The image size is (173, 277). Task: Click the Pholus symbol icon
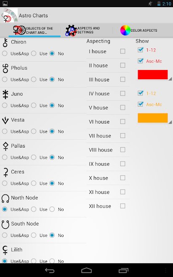pyautogui.click(x=5, y=68)
